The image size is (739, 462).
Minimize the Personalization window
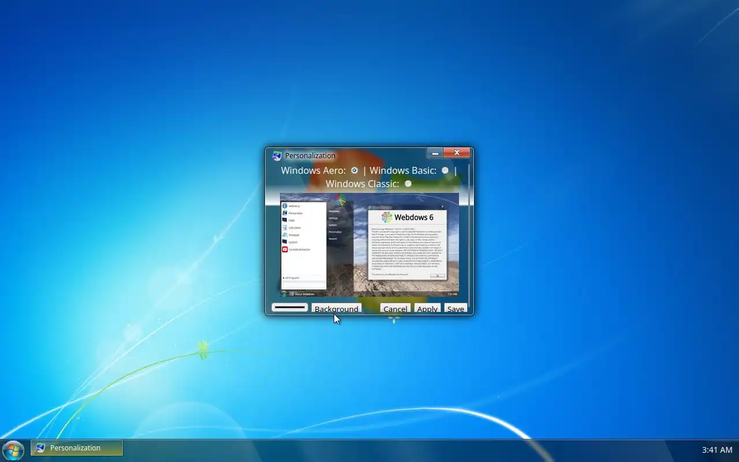point(435,152)
